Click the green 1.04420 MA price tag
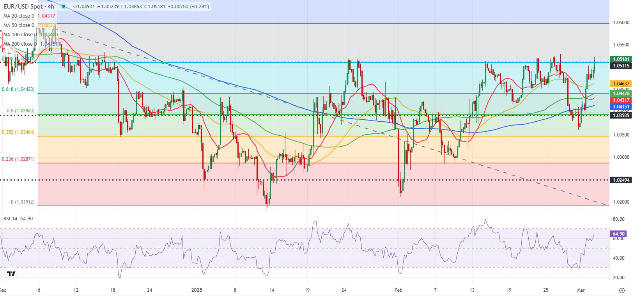This screenshot has width=634, height=296. [x=621, y=94]
